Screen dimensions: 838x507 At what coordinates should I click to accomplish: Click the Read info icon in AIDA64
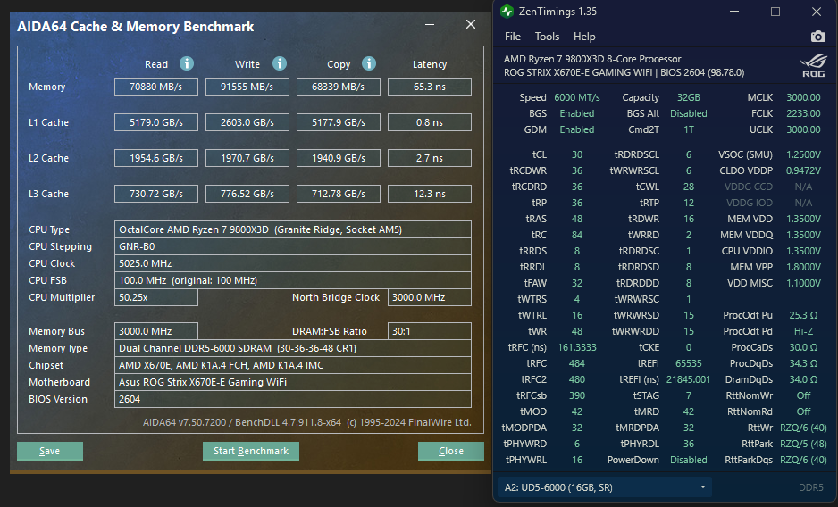pos(186,63)
